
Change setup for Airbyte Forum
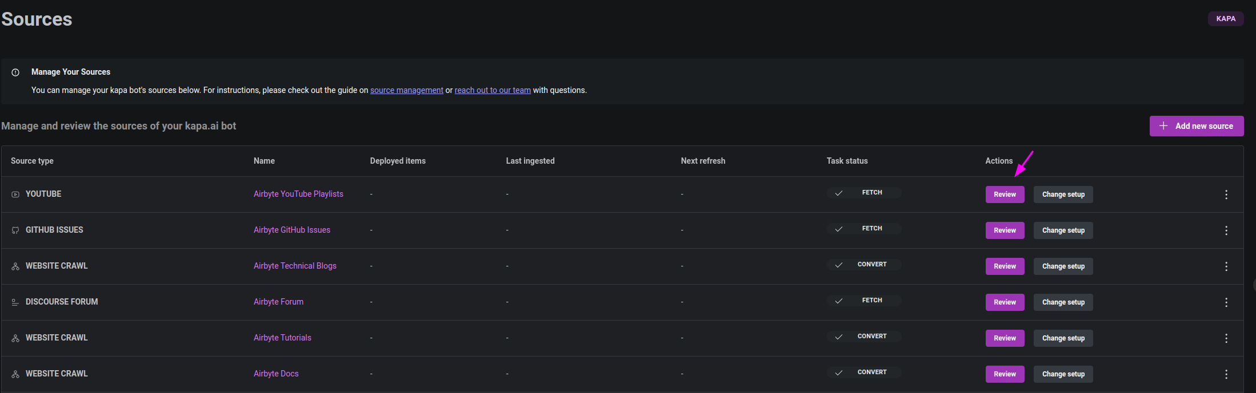(1063, 302)
